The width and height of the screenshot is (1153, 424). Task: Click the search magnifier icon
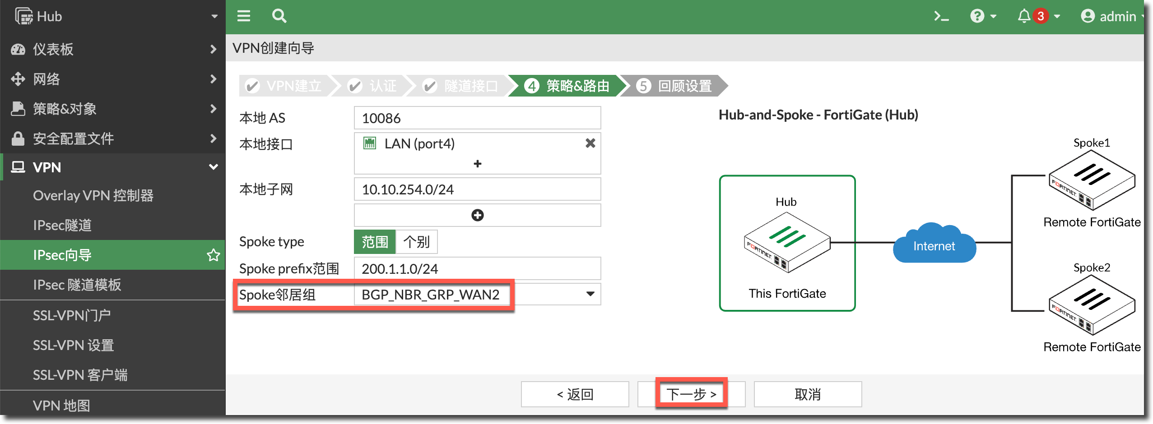[x=279, y=17]
